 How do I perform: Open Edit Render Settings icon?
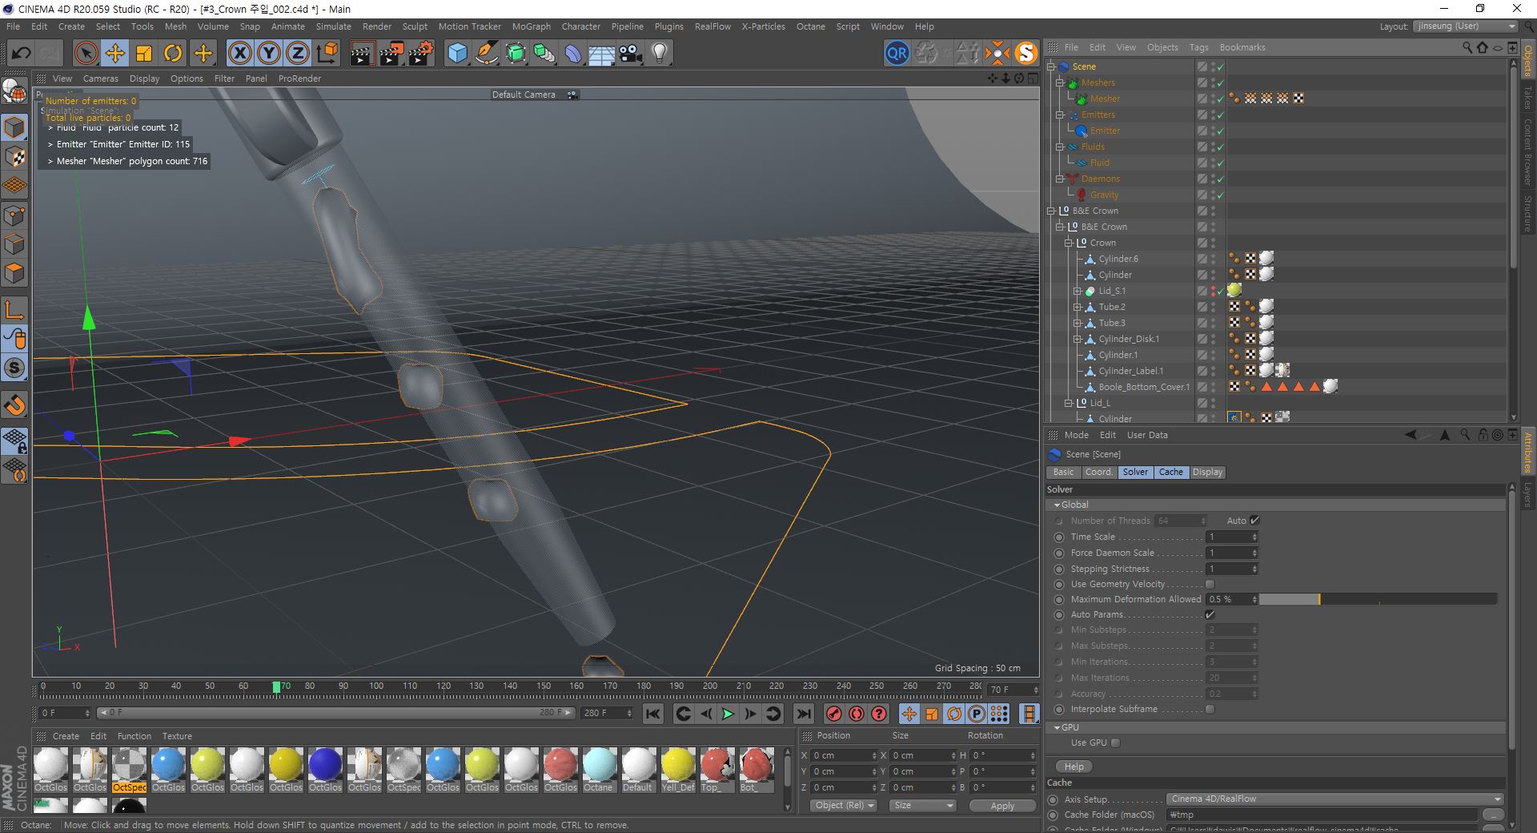pos(421,54)
